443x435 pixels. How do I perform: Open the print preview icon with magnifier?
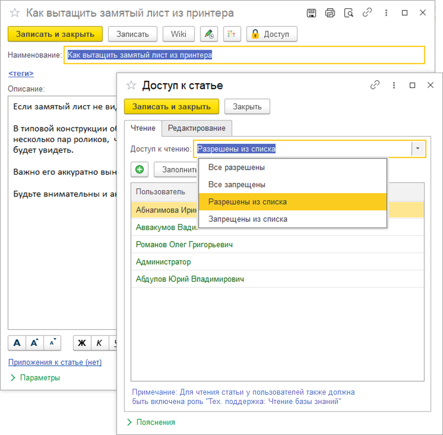[x=349, y=13]
